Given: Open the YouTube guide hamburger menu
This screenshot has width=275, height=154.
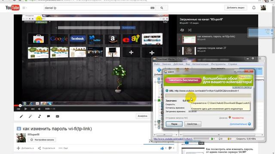Looking at the screenshot, I should point(24,8).
